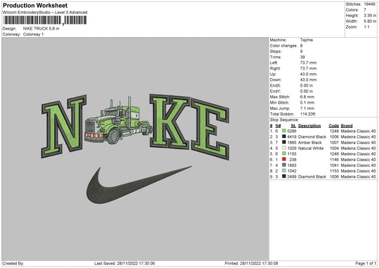The width and height of the screenshot is (379, 268).
Task: Click the Total Bobbin value '114.23ft'
Action: click(308, 114)
